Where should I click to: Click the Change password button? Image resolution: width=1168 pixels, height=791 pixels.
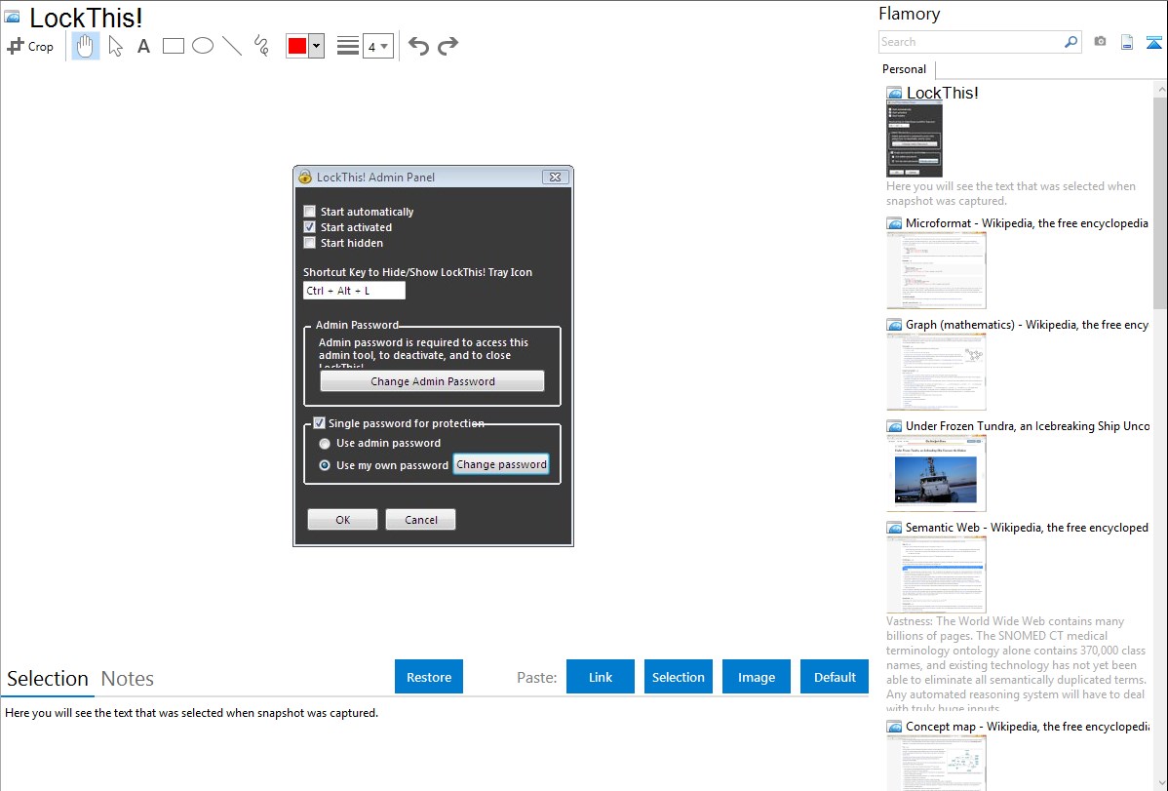pyautogui.click(x=501, y=464)
